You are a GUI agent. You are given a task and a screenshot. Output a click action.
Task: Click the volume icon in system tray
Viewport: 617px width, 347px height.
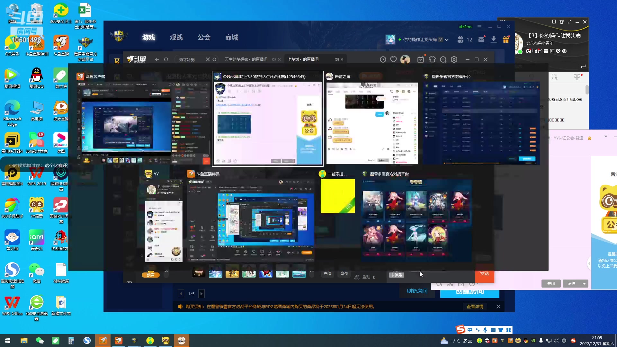tap(556, 341)
